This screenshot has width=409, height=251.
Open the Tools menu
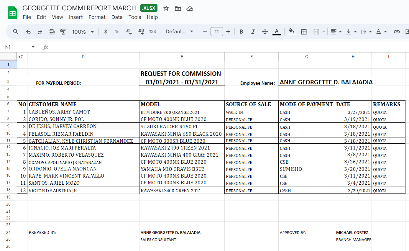pyautogui.click(x=135, y=17)
